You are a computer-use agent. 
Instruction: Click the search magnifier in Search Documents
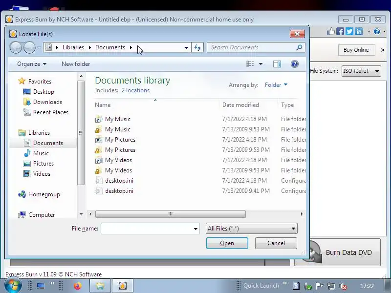299,47
